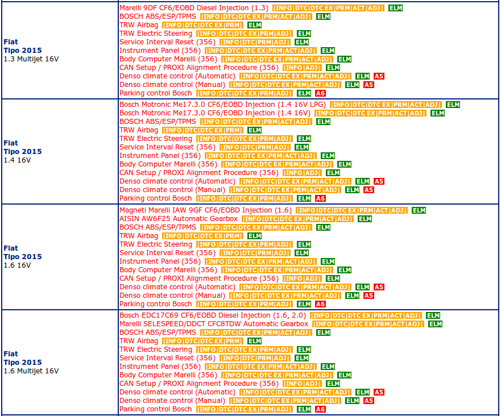Open Parking control Bosch link in 1.3 Multijet section

[156, 93]
